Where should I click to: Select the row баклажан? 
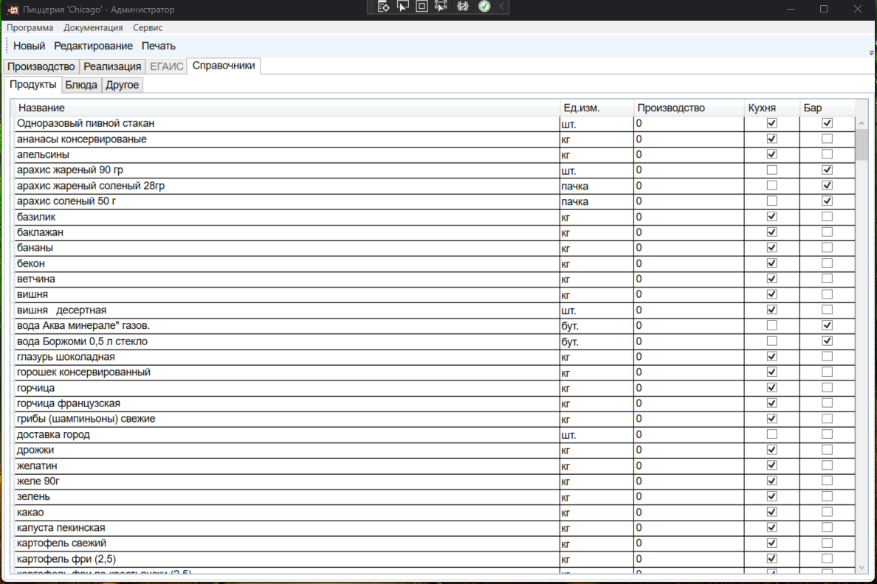pyautogui.click(x=435, y=232)
